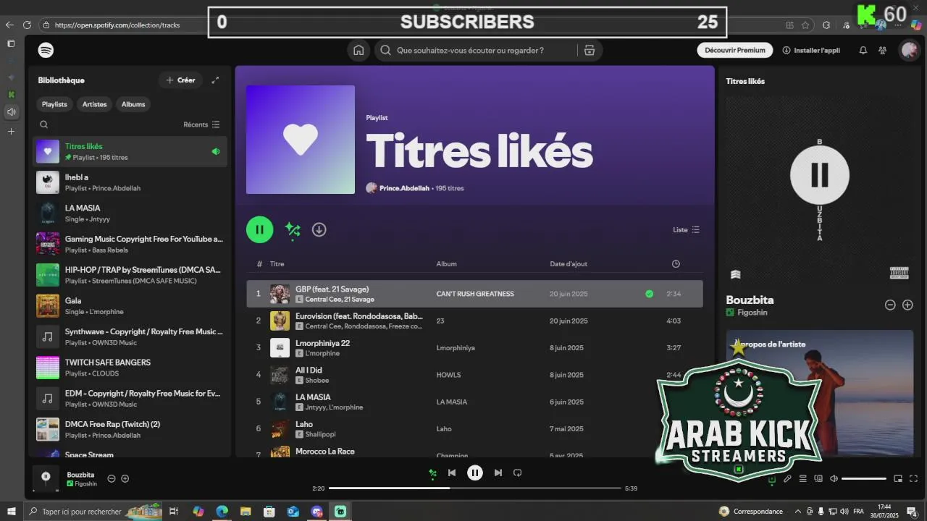Open the notifications bell icon

tap(863, 50)
